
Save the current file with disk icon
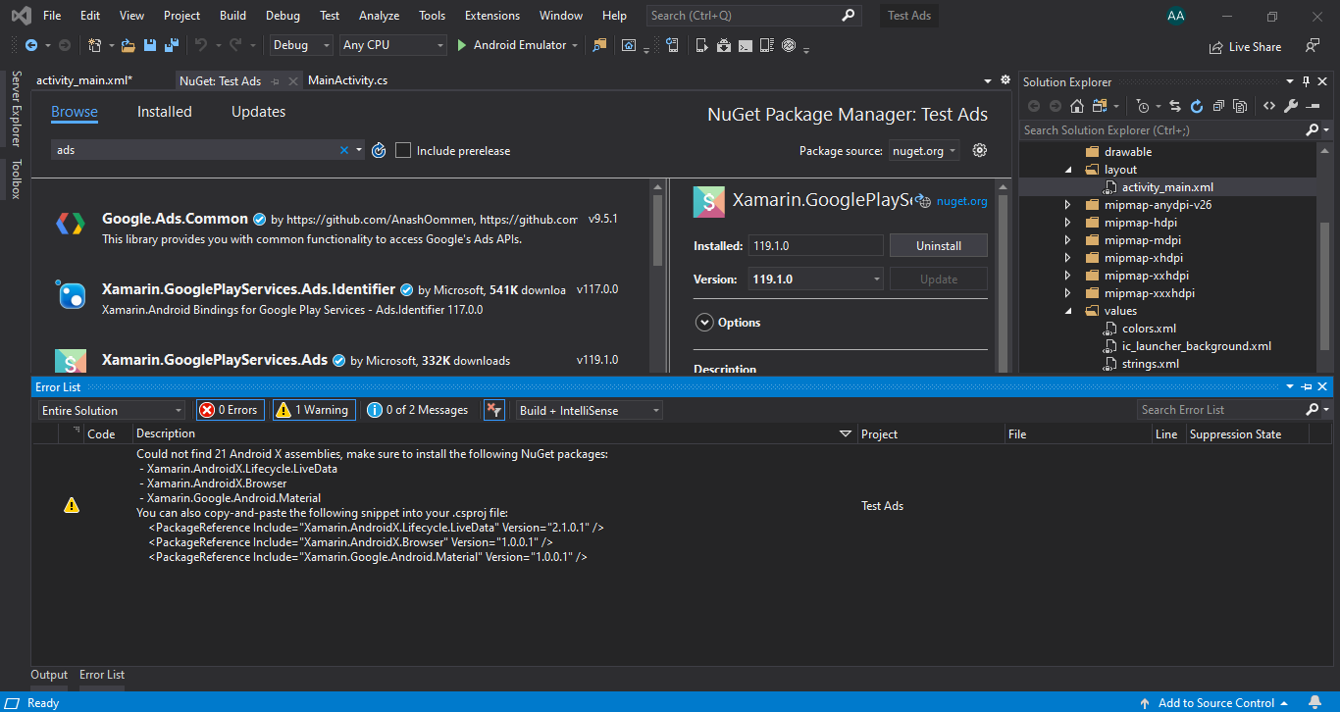[150, 45]
